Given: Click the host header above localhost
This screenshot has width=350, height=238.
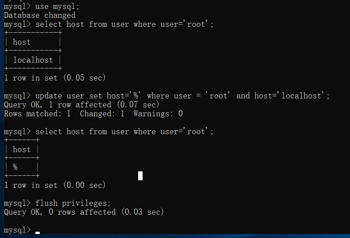Looking at the screenshot, I should [x=21, y=42].
